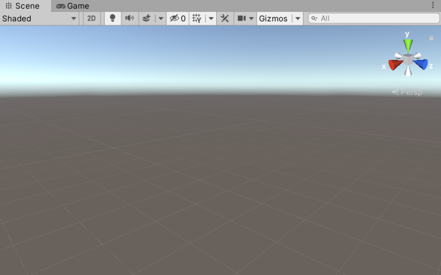This screenshot has height=275, width=441.
Task: Open the Shaded draw mode dropdown
Action: [x=39, y=19]
